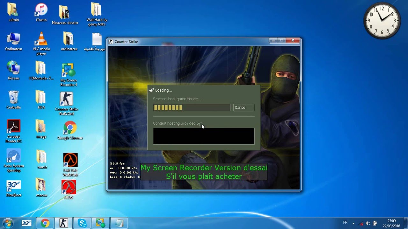This screenshot has width=408, height=229.
Task: Launch HLDS desktop shortcut
Action: tap(69, 190)
